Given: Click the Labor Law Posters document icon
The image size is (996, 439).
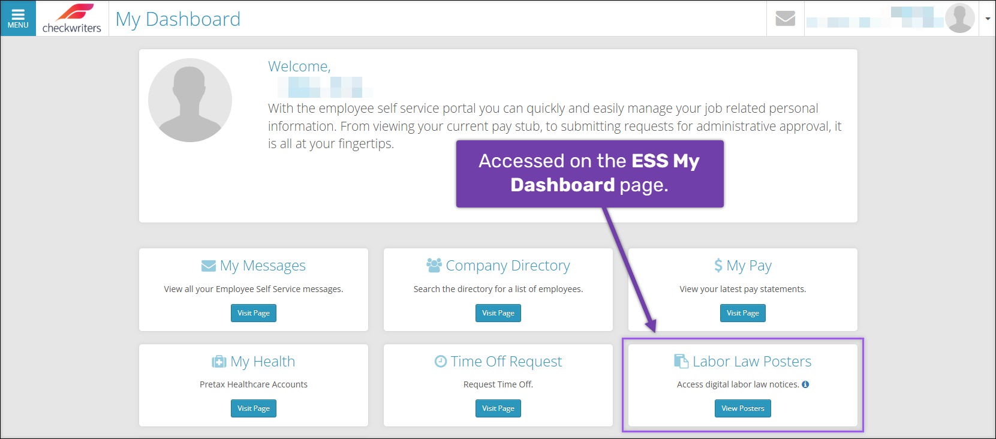Looking at the screenshot, I should coord(681,361).
